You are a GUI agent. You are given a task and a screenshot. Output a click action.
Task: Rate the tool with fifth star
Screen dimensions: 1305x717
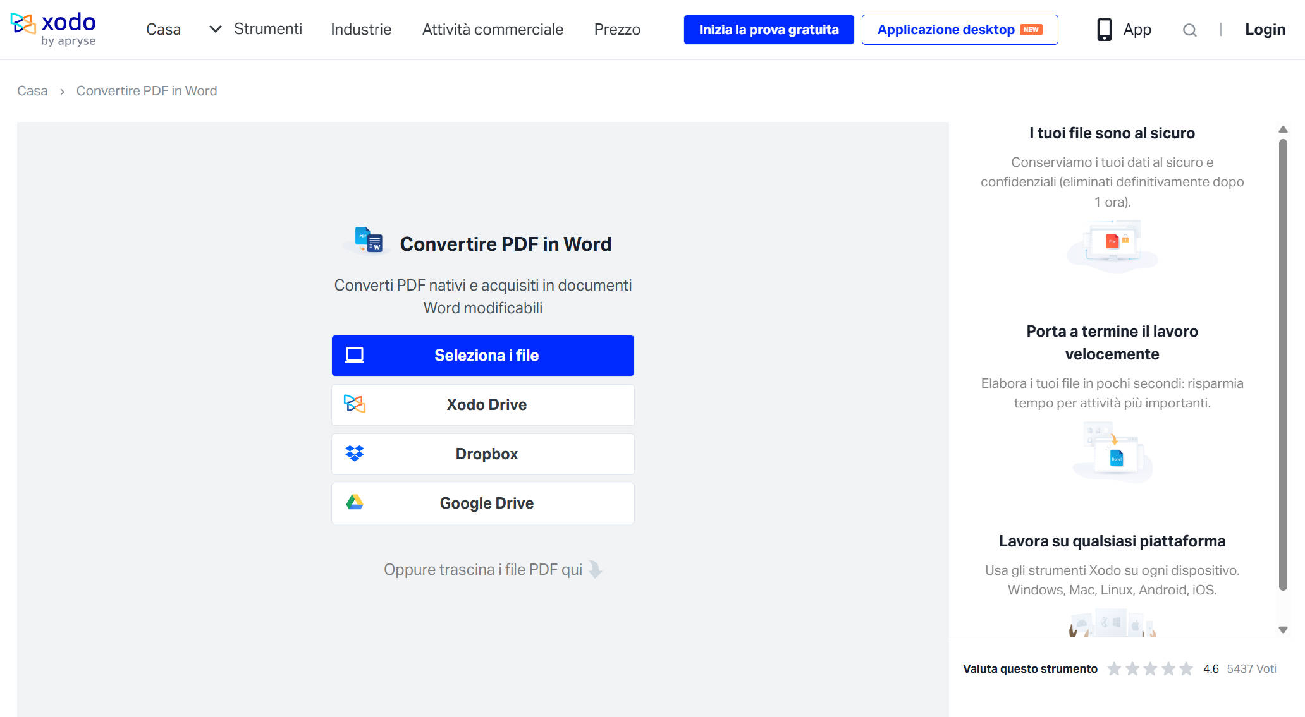point(1186,669)
